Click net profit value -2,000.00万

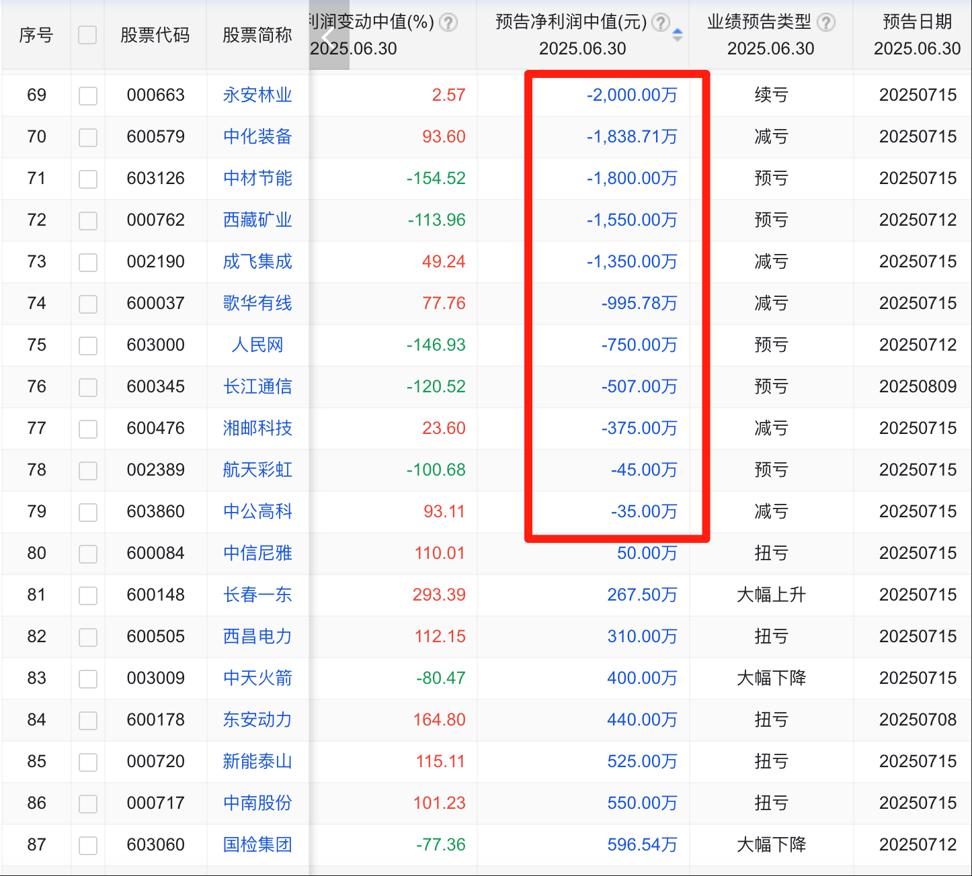coord(632,95)
